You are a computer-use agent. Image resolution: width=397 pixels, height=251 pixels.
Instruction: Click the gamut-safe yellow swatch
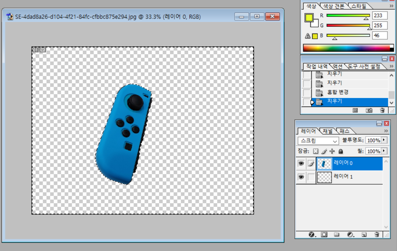315,36
